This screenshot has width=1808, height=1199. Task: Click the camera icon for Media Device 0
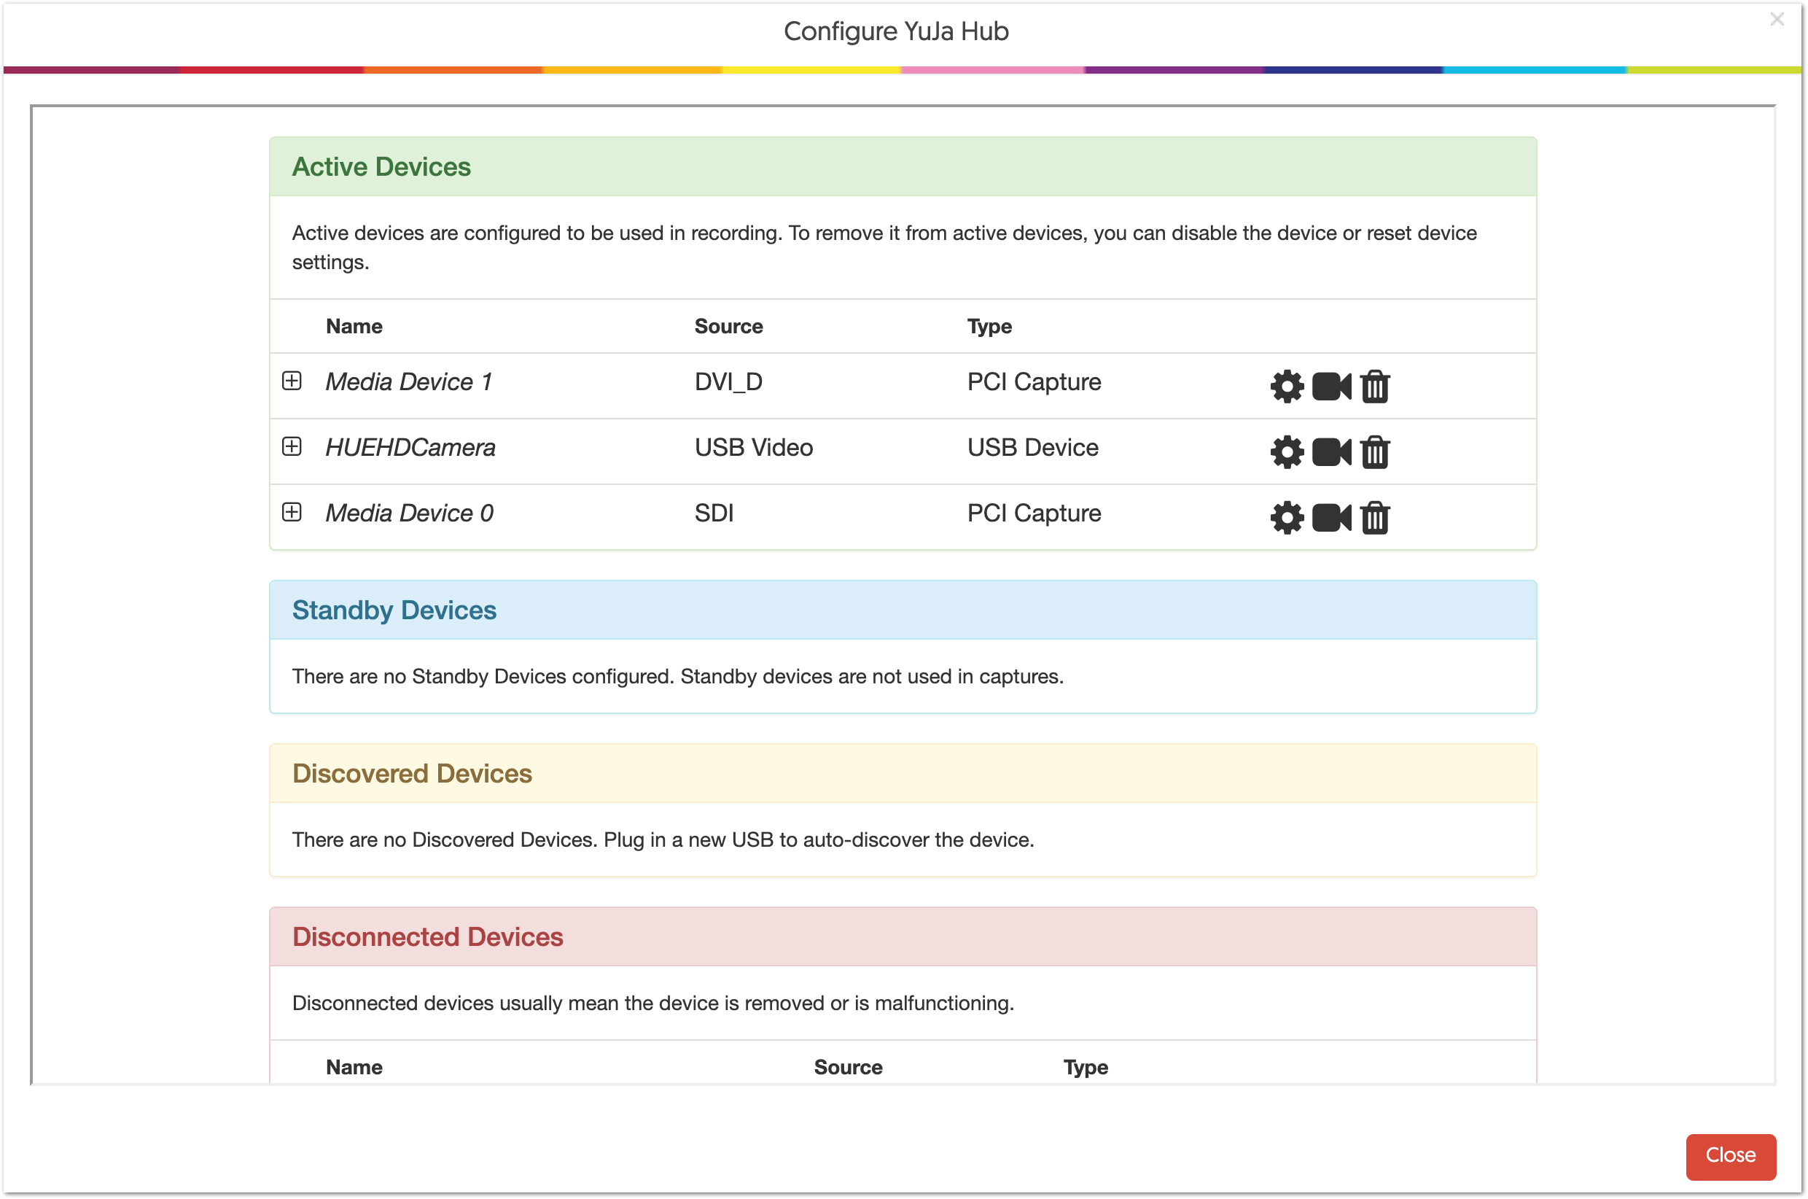1330,517
